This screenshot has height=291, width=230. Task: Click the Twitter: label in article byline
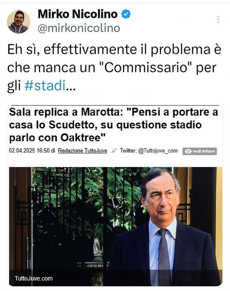128,151
